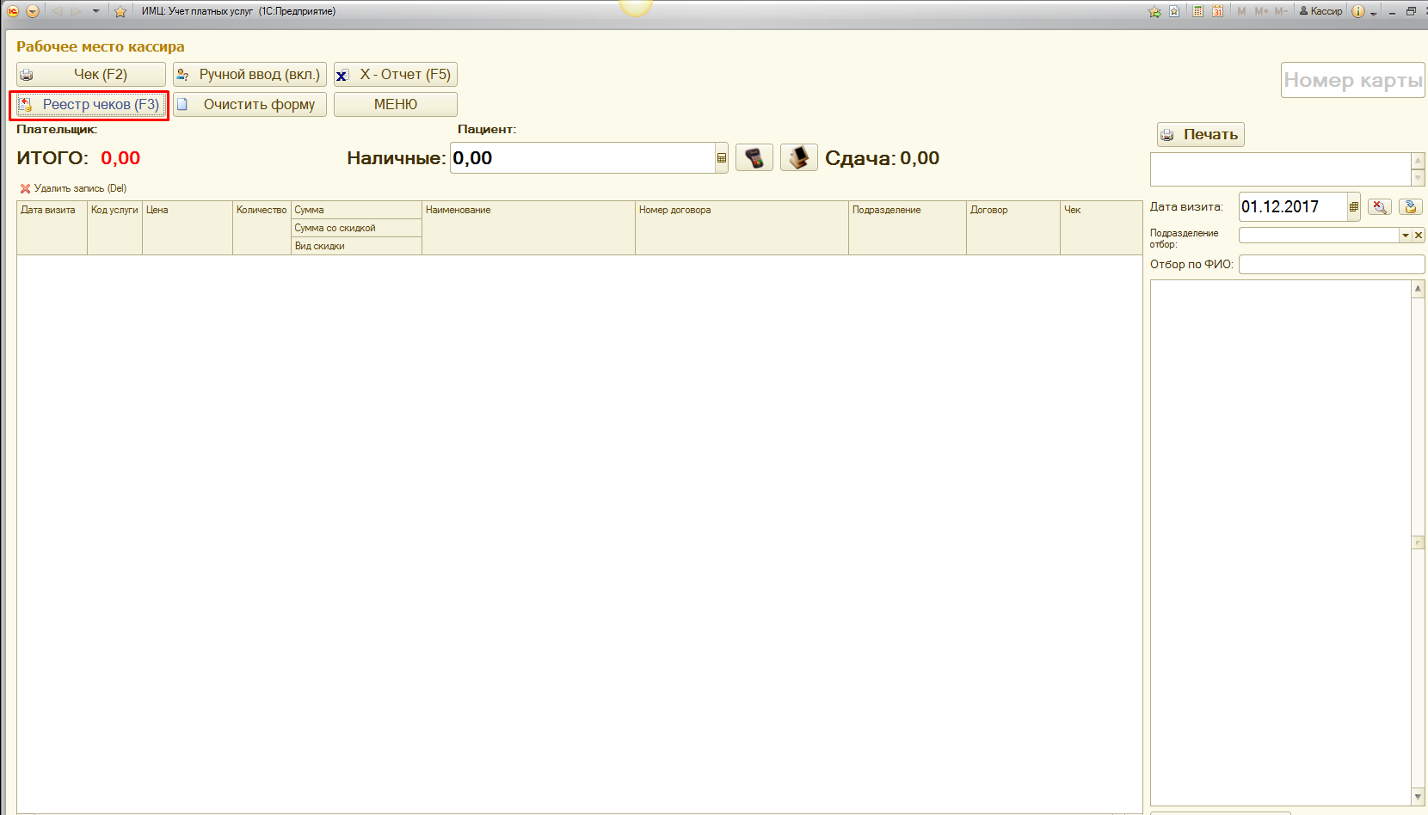Click the cancel search magnifier icon

click(x=1379, y=207)
